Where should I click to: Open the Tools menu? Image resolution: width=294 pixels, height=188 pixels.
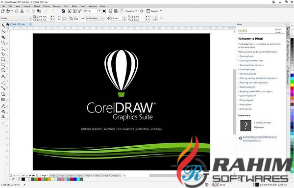(x=83, y=6)
